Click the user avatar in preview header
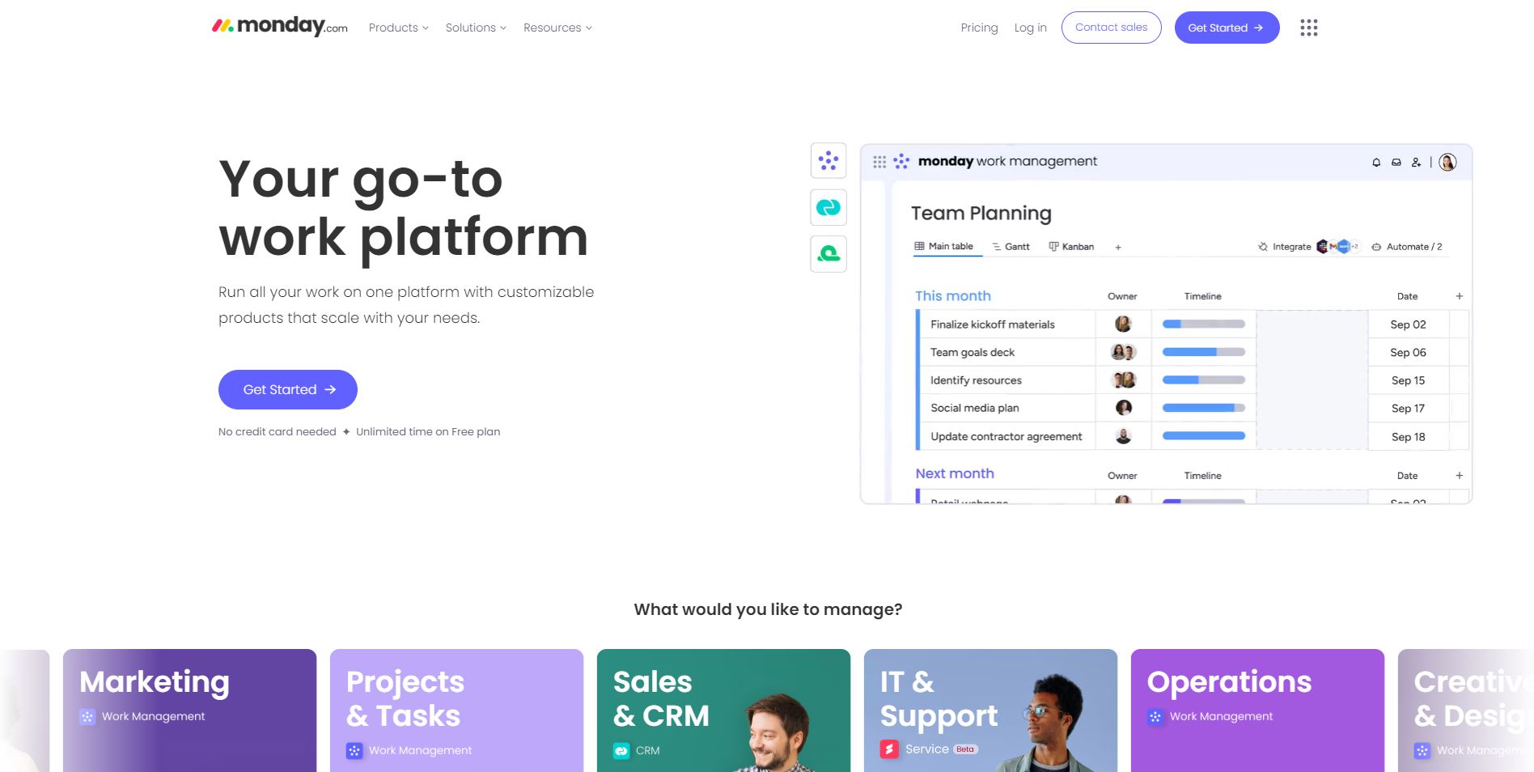 1447,162
